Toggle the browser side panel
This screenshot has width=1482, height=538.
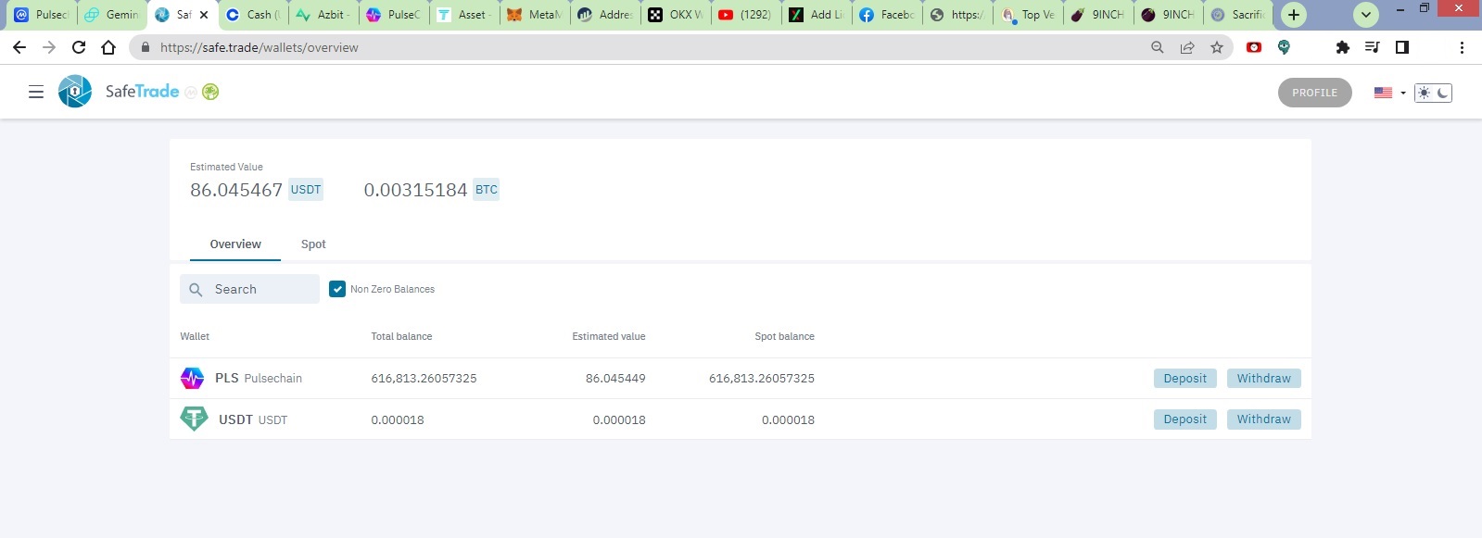point(1402,47)
